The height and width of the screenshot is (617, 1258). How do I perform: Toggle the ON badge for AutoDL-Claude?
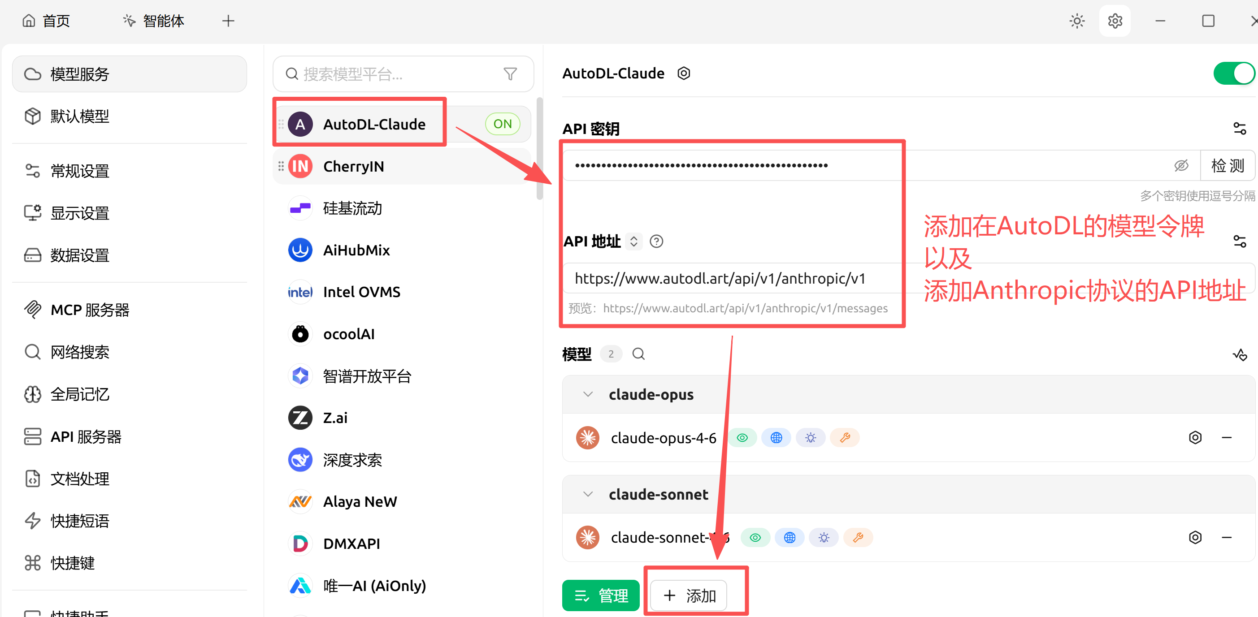(502, 124)
